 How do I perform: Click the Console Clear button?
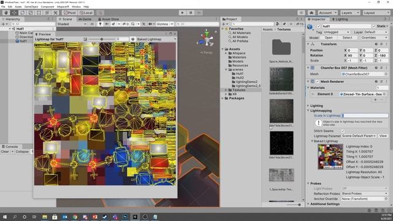[x=5, y=152]
